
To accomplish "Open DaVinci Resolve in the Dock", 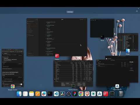I will tap(62, 94).
